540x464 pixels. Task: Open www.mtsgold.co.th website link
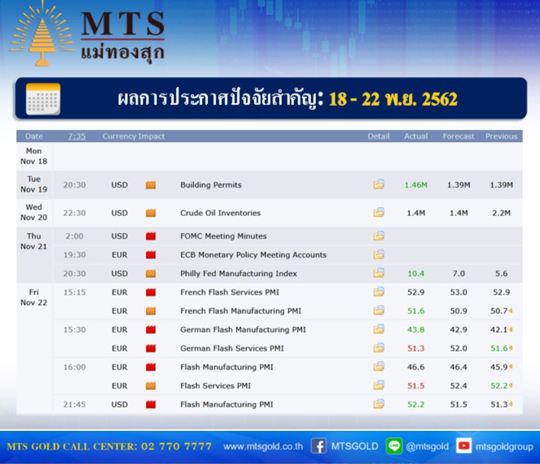pos(263,446)
